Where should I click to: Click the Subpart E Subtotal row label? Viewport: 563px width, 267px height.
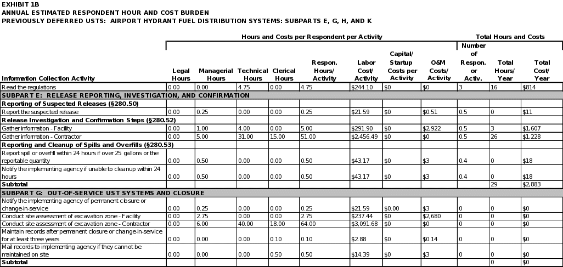[x=15, y=185]
